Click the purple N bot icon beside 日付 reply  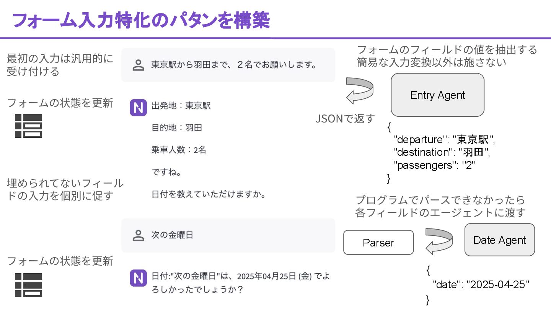coord(138,278)
